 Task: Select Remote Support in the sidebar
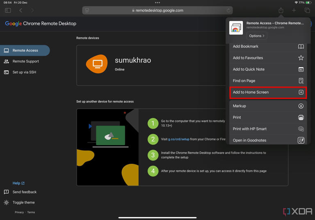[x=26, y=61]
